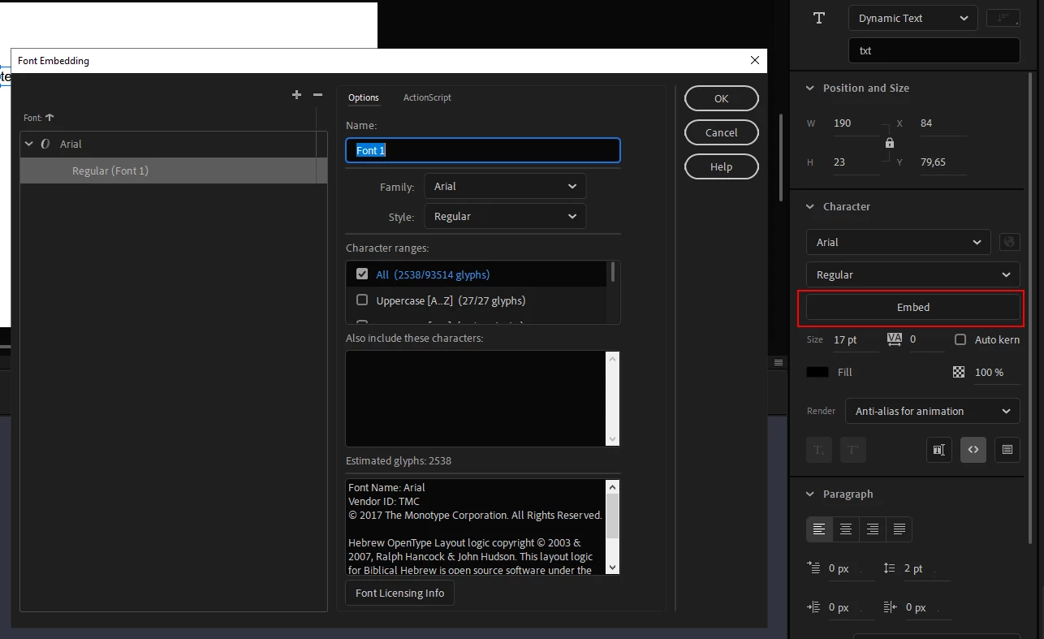Click the Cancel button
Image resolution: width=1044 pixels, height=639 pixels.
point(722,132)
